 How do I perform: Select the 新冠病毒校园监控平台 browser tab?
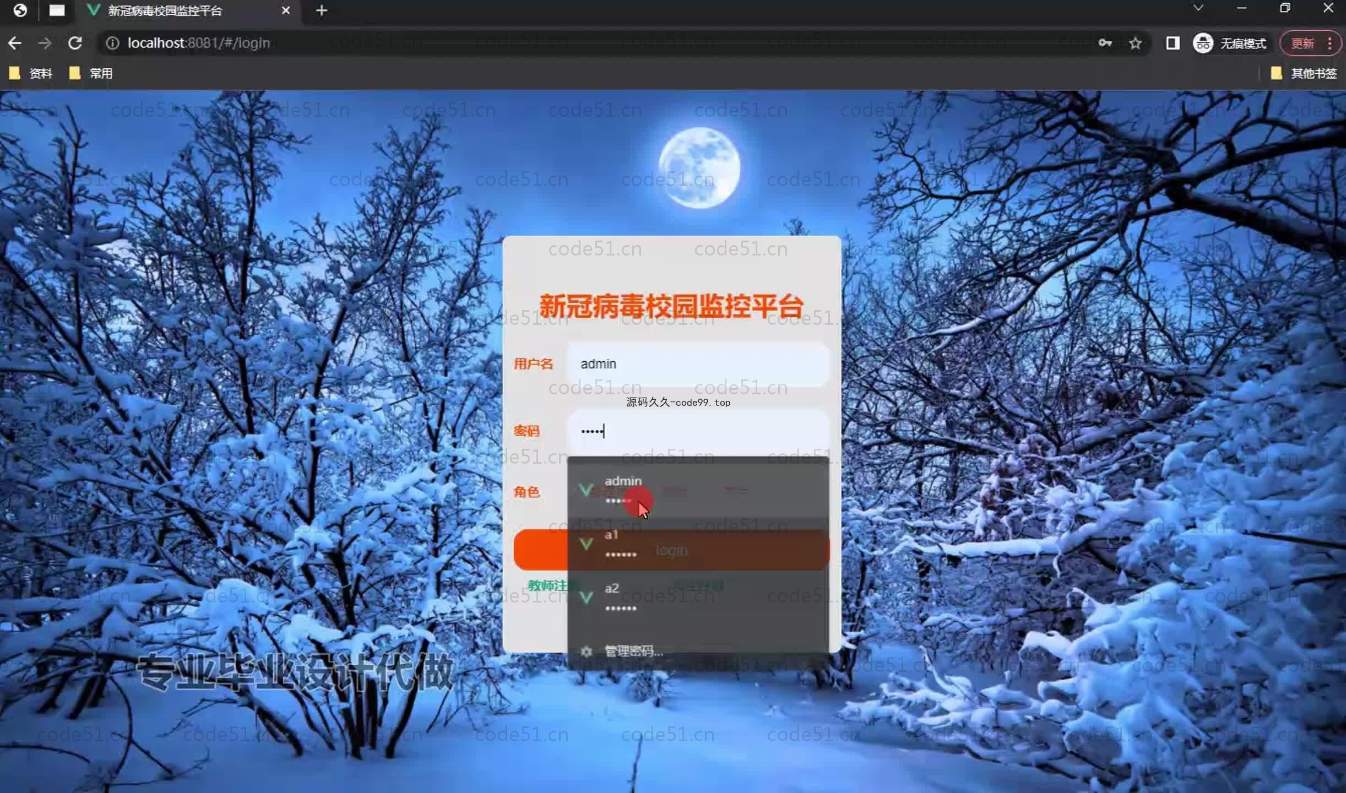(189, 11)
